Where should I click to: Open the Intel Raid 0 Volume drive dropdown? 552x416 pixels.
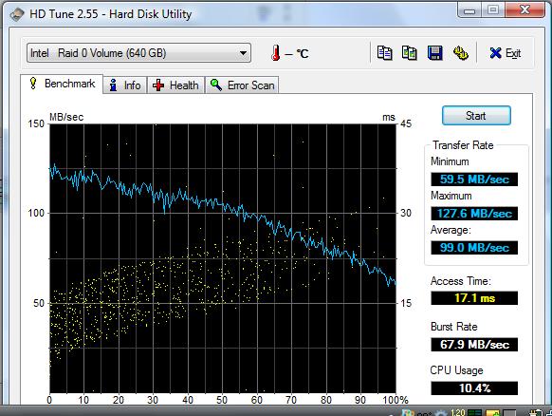[x=138, y=53]
